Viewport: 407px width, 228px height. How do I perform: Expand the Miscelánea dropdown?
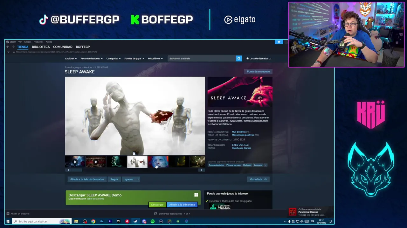tap(155, 59)
